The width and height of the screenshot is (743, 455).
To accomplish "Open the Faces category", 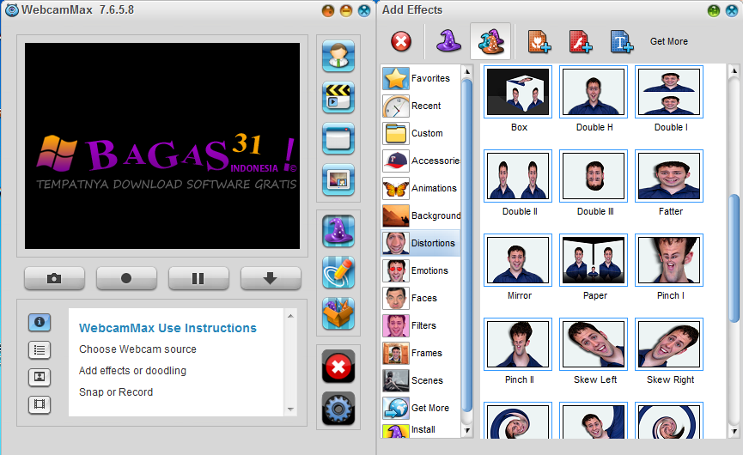I will pos(420,298).
